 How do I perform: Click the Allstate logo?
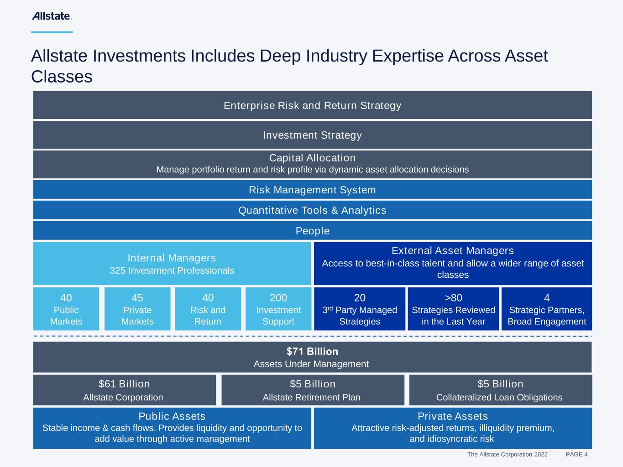coord(52,16)
